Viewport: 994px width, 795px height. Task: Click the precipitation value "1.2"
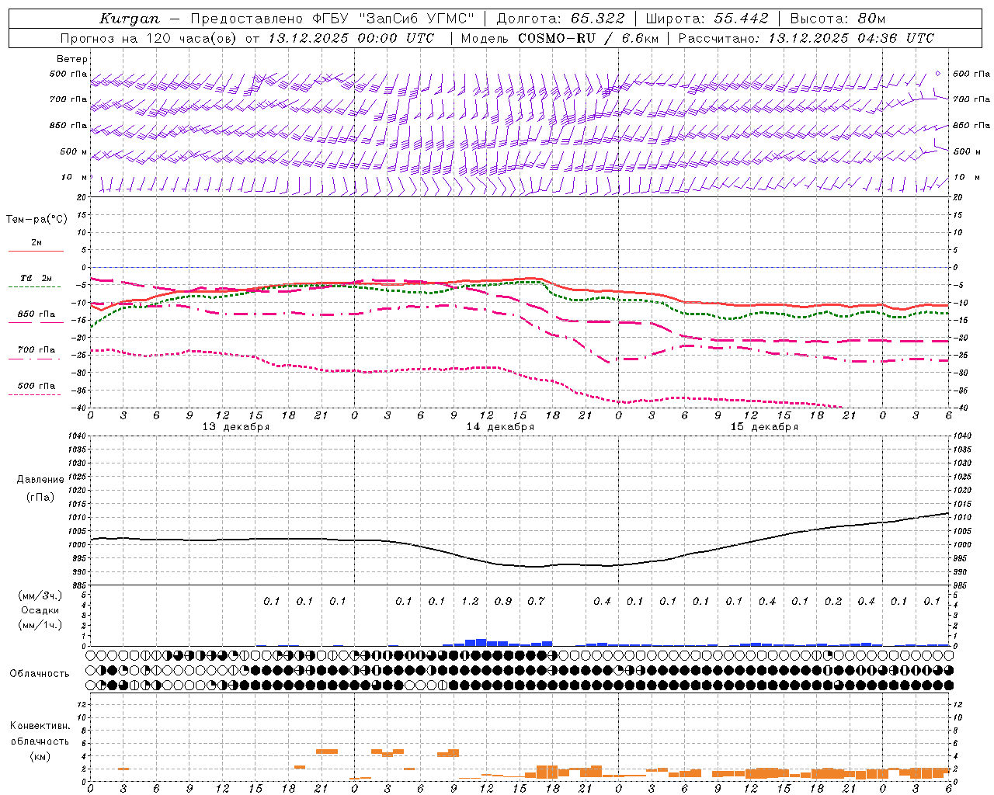pyautogui.click(x=470, y=601)
